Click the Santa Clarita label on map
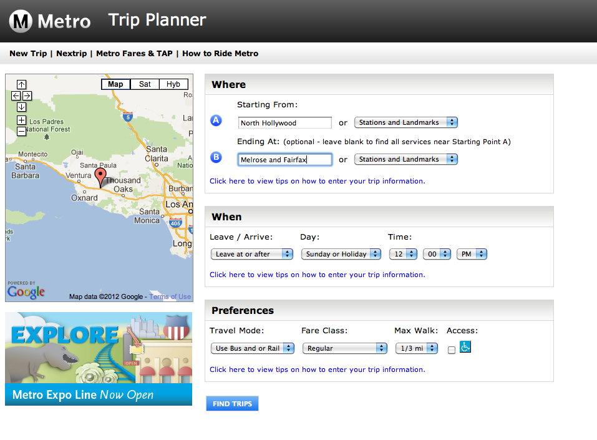The height and width of the screenshot is (440, 597). 157,154
